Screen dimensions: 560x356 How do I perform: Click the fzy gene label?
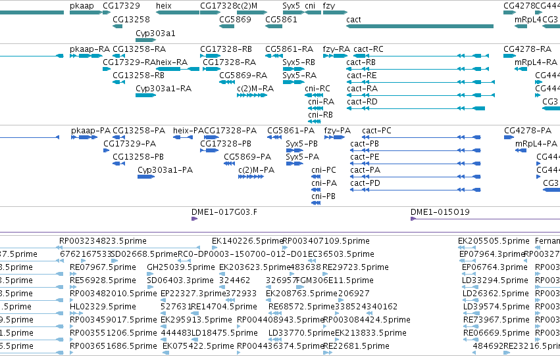(x=329, y=6)
